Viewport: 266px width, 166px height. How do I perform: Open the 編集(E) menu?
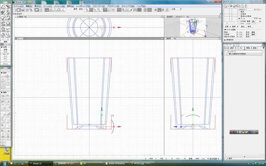click(x=29, y=6)
